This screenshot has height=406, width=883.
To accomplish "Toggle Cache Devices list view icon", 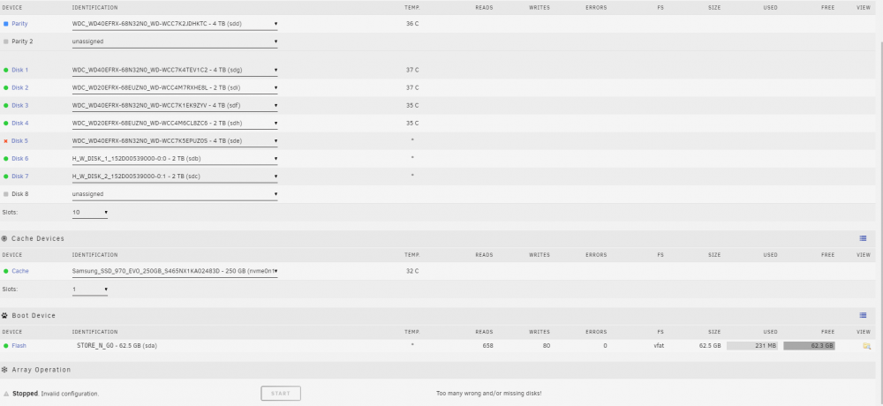I will [863, 239].
